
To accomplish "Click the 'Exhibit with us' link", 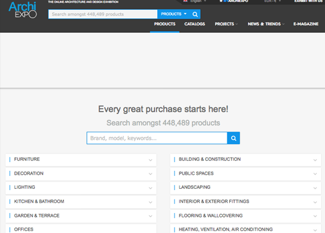I will click(x=308, y=1).
